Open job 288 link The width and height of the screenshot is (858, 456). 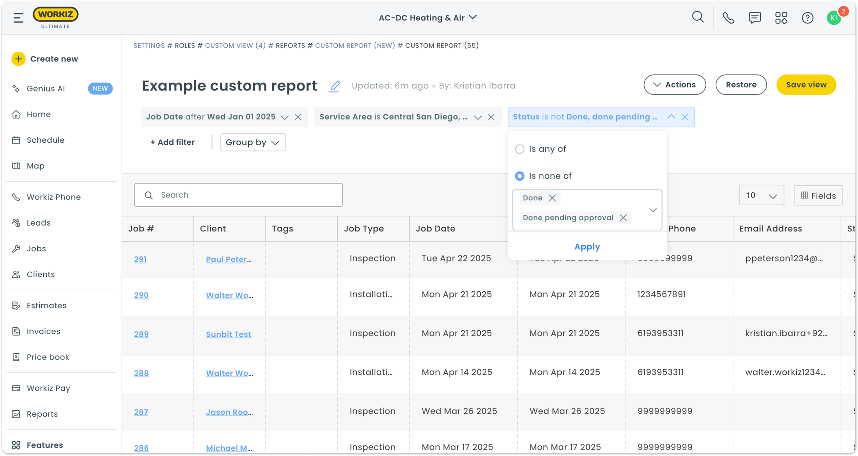point(141,373)
